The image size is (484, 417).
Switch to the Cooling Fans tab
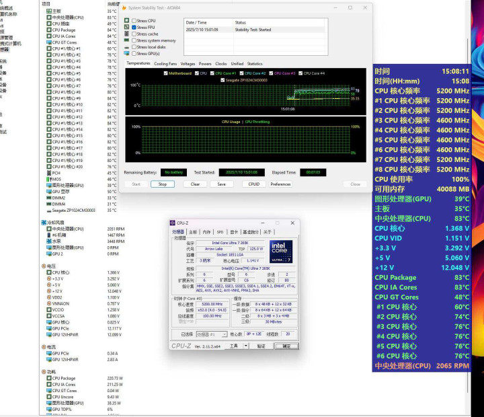pyautogui.click(x=165, y=64)
